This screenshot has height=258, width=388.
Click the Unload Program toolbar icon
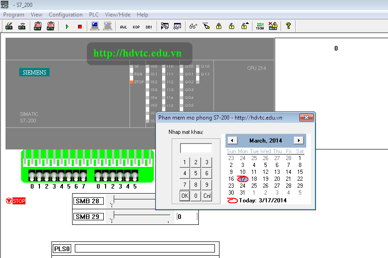click(22, 26)
